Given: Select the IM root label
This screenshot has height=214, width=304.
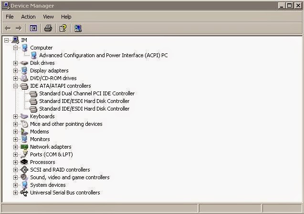Looking at the screenshot, I should coord(24,40).
